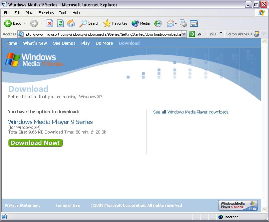Open the Favorites menu

point(46,13)
